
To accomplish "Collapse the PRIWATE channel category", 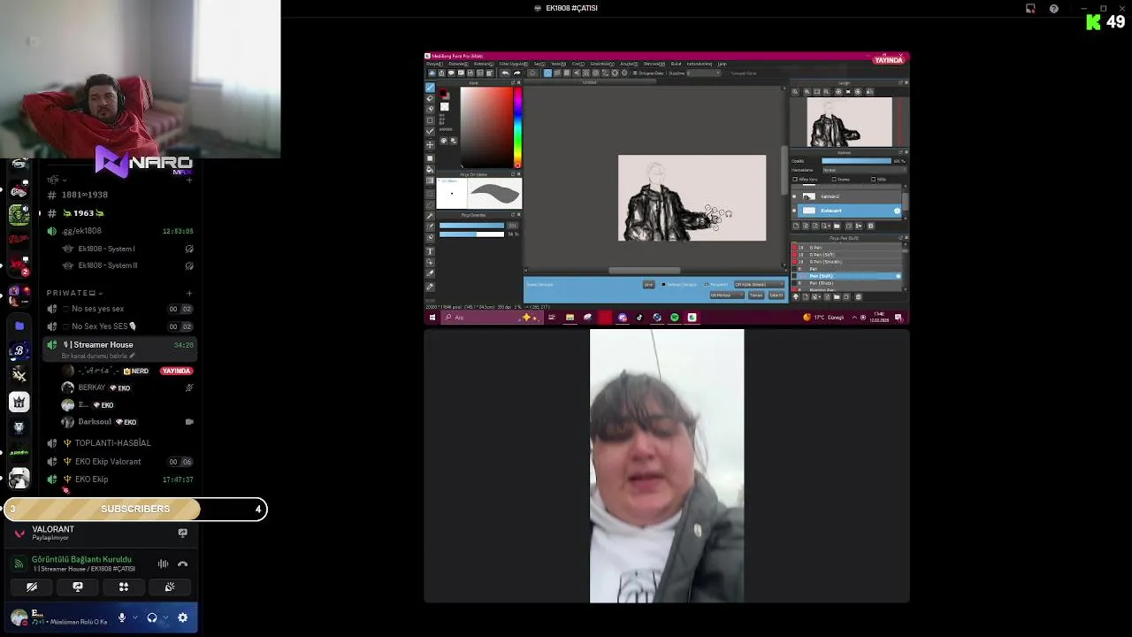I will [x=74, y=293].
